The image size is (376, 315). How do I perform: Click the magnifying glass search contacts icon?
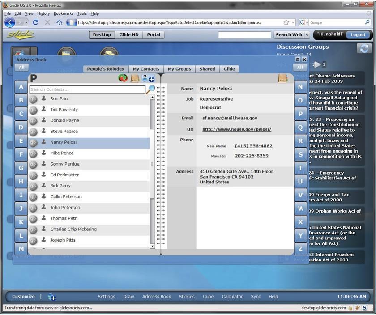151,89
